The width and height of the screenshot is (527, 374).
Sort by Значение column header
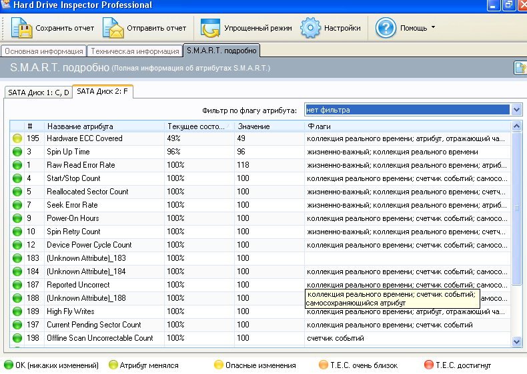coord(253,126)
